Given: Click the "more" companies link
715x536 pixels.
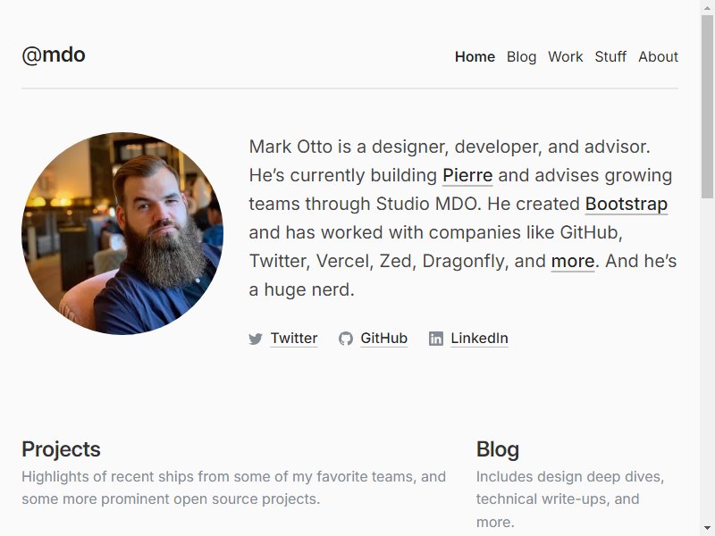Looking at the screenshot, I should point(573,261).
